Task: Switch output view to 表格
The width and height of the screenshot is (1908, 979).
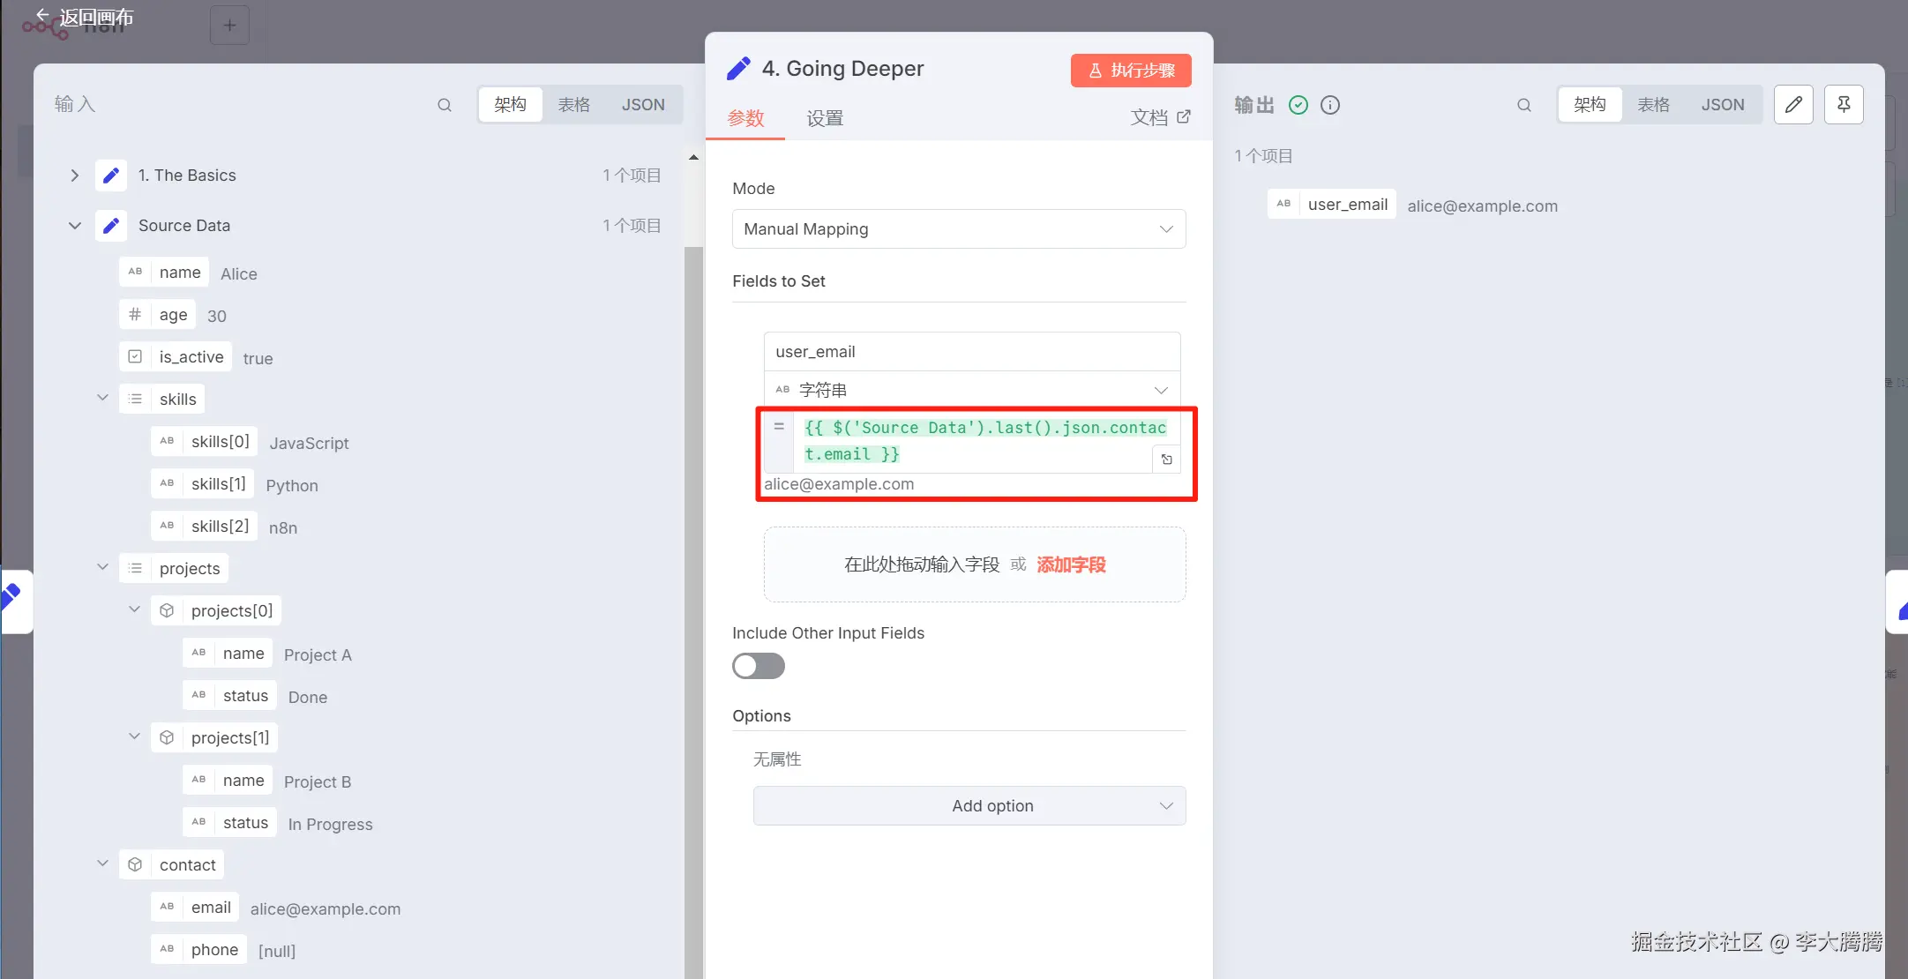Action: (1653, 105)
